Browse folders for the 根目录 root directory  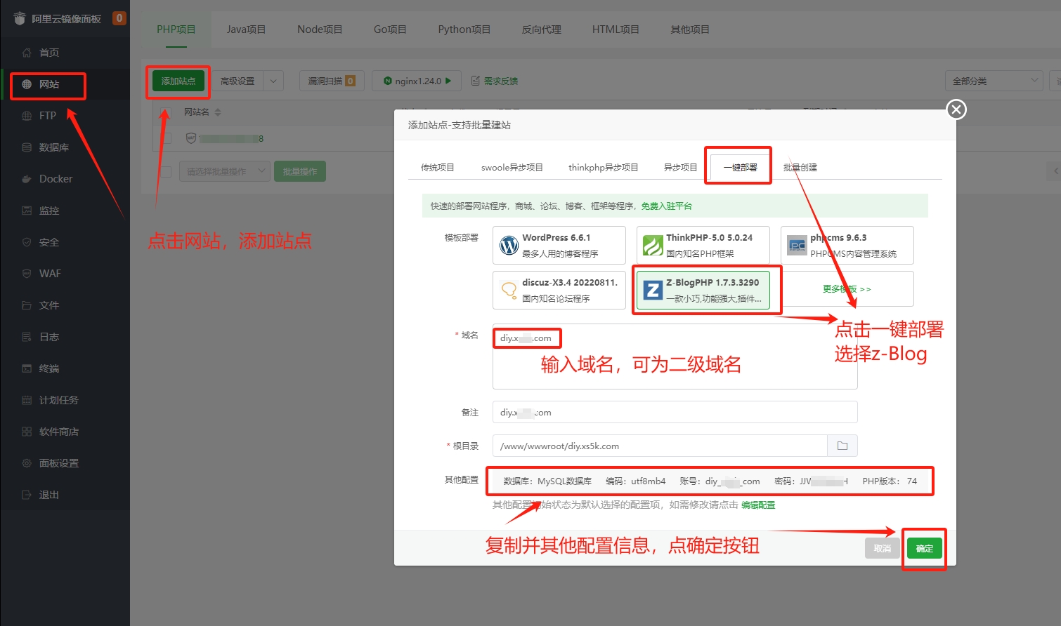842,445
